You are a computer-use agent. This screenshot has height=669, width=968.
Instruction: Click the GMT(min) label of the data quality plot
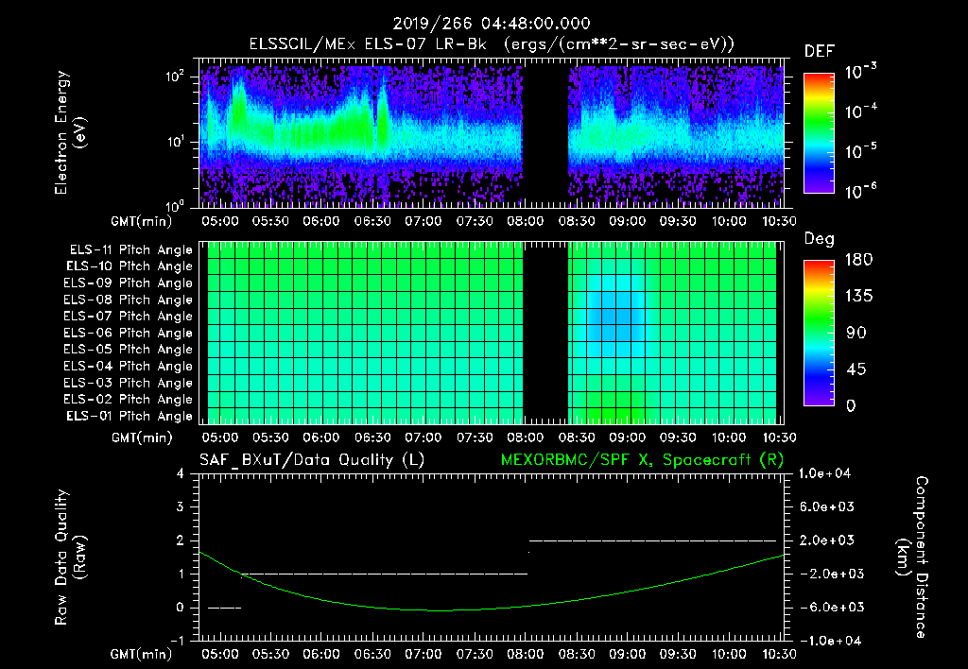(x=142, y=654)
